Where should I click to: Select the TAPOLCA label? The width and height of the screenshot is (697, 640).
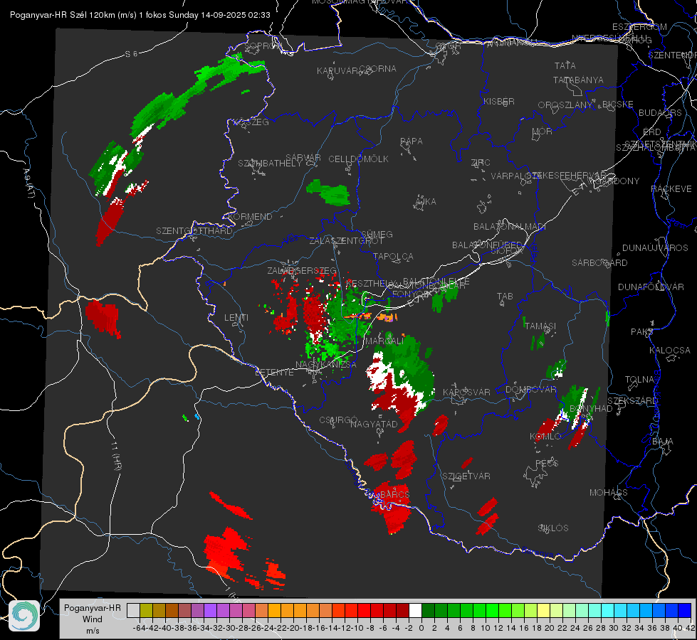393,256
